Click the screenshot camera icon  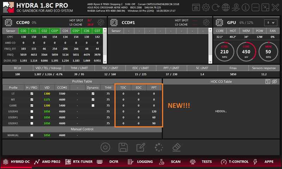tap(196, 7)
